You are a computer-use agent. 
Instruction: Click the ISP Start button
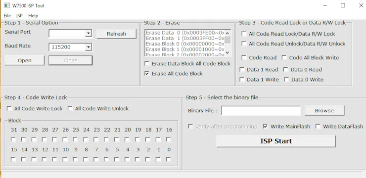click(x=276, y=141)
